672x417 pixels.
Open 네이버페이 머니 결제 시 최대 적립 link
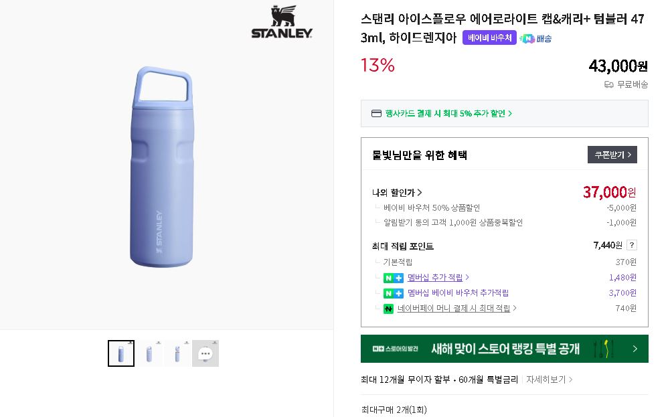click(456, 309)
